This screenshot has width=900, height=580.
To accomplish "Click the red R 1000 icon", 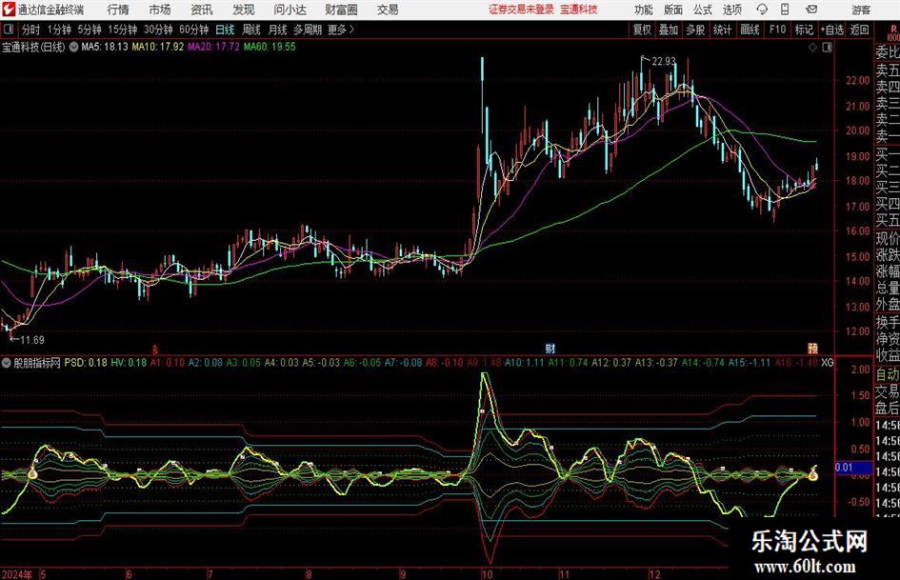I will tap(893, 32).
